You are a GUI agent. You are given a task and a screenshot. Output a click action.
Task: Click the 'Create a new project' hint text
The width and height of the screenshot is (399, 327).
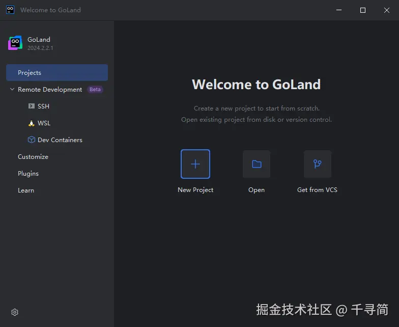(x=256, y=108)
